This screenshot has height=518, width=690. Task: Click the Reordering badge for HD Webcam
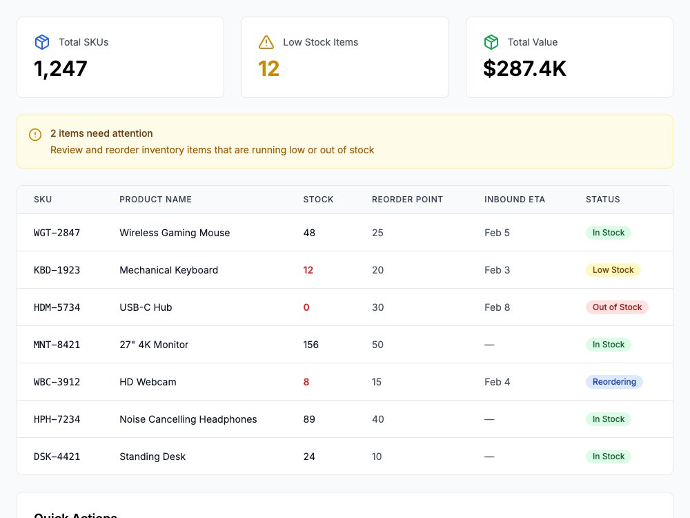614,382
